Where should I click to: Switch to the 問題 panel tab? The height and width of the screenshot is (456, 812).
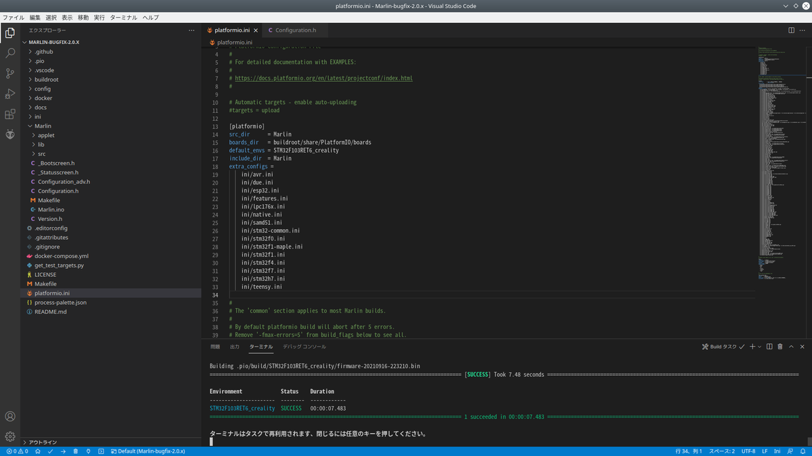click(215, 347)
